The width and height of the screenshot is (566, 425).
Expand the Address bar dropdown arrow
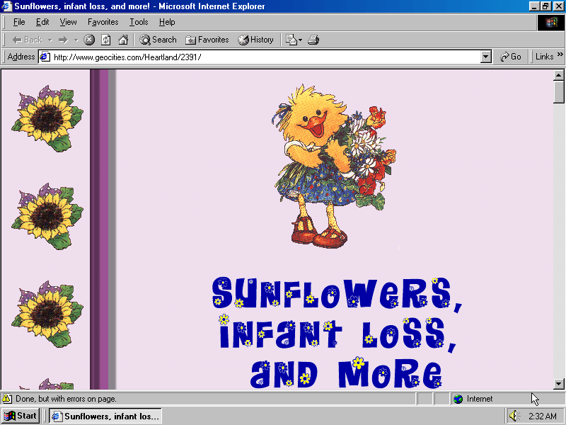(485, 57)
